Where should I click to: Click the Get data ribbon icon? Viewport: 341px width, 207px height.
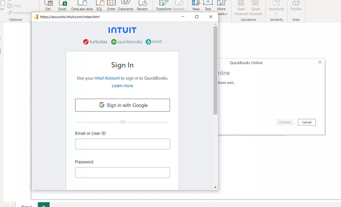click(x=48, y=5)
